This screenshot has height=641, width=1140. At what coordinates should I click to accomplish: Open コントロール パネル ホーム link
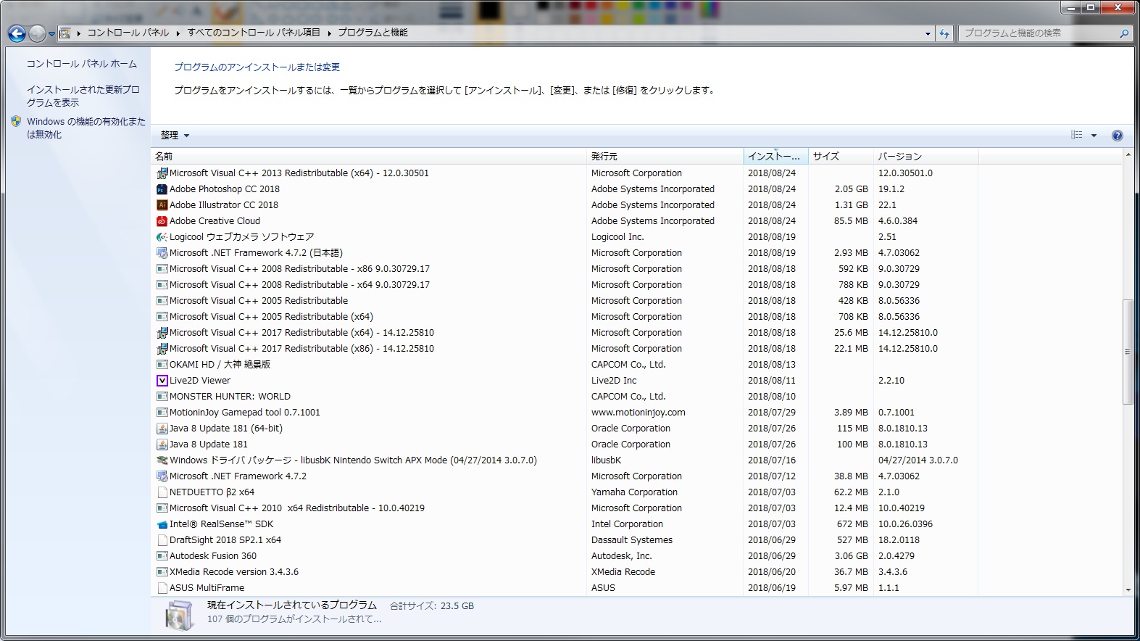click(x=81, y=64)
